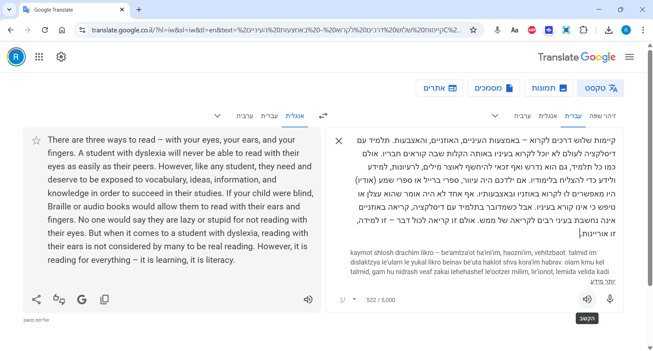Image resolution: width=653 pixels, height=351 pixels.
Task: Expand source language list chevron
Action: click(x=495, y=116)
